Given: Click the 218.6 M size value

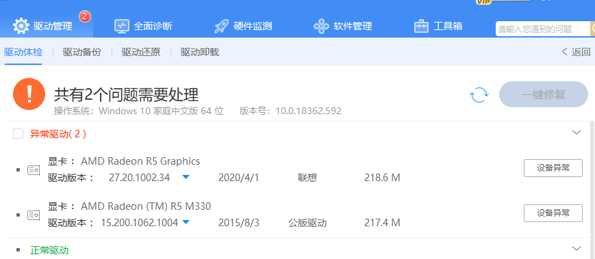Looking at the screenshot, I should [x=382, y=178].
